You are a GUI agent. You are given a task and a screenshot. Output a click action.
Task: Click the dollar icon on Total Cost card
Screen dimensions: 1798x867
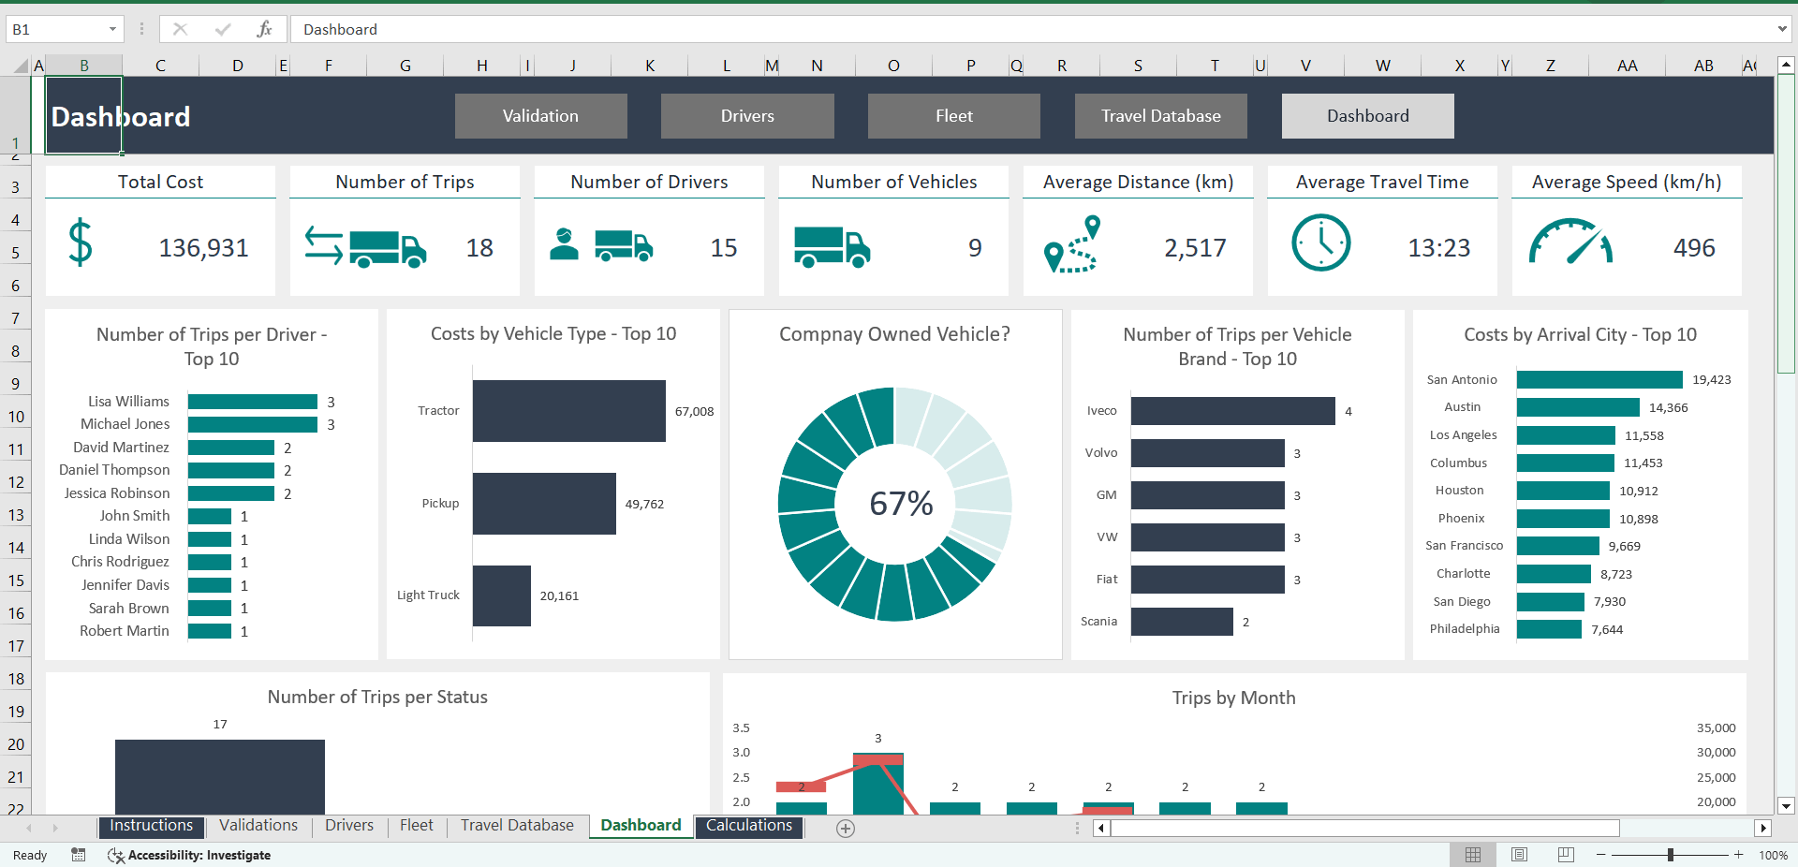point(80,244)
